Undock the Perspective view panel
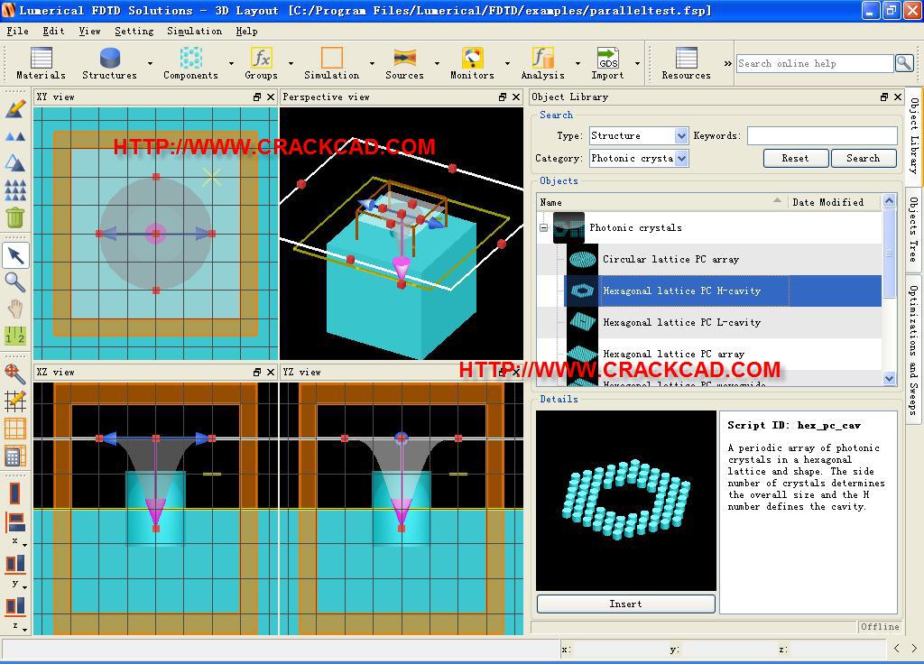Screen dimensions: 924x664 [x=503, y=97]
